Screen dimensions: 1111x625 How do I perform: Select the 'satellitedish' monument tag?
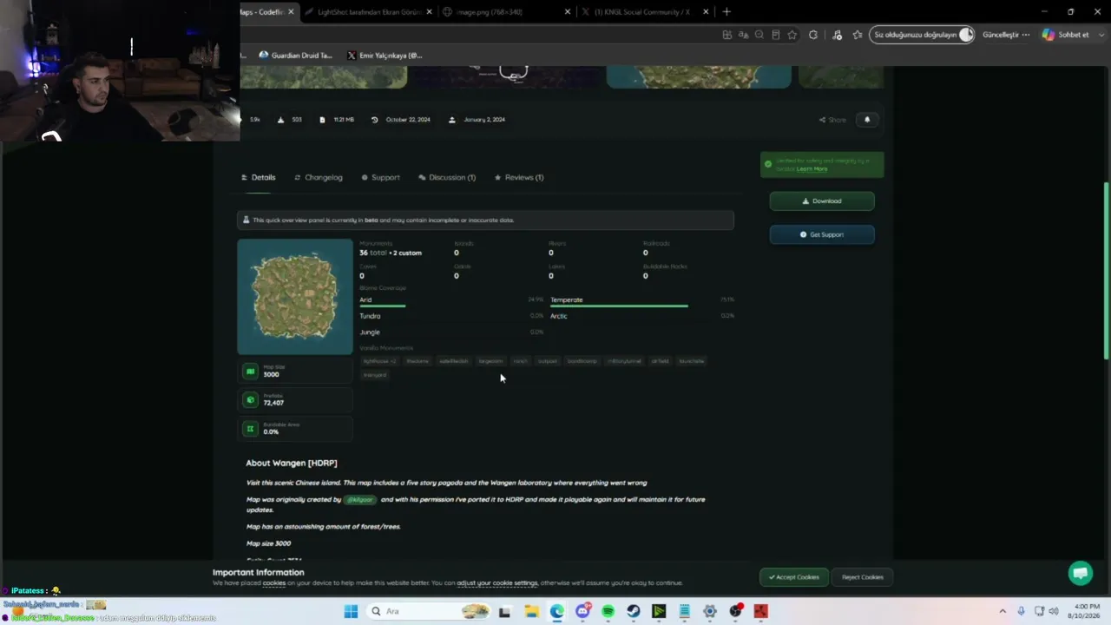[454, 361]
